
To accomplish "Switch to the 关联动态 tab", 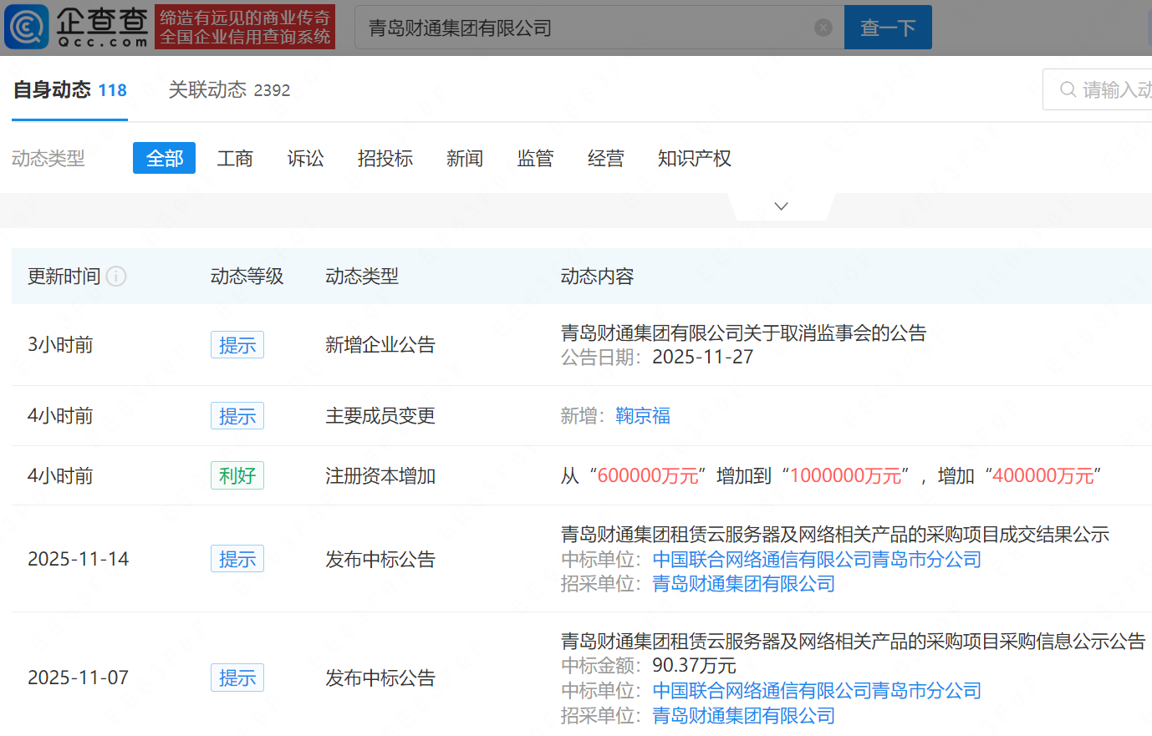I will (229, 90).
